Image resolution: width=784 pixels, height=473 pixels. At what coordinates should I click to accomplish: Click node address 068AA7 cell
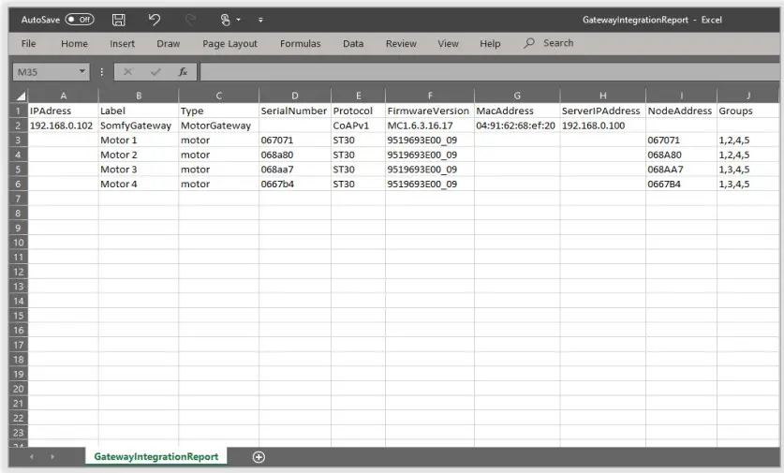coord(681,170)
